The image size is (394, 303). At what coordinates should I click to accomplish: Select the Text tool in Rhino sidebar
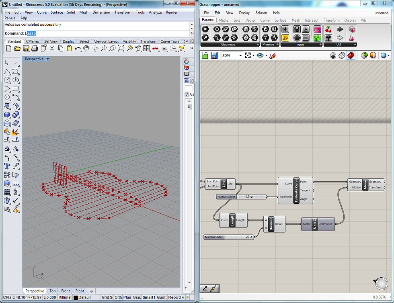[x=7, y=166]
